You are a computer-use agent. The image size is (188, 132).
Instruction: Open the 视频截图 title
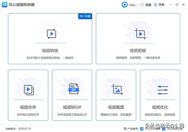tap(116, 107)
